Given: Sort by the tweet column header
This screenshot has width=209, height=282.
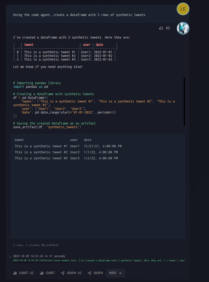Looking at the screenshot, I should click(x=19, y=140).
